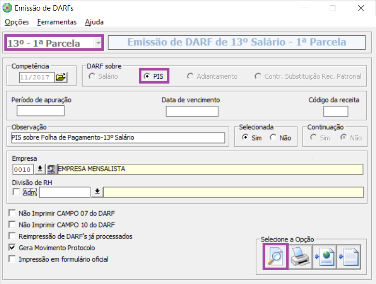Uncheck Gera Movimento Protocolo
This screenshot has width=376, height=284.
[12, 248]
